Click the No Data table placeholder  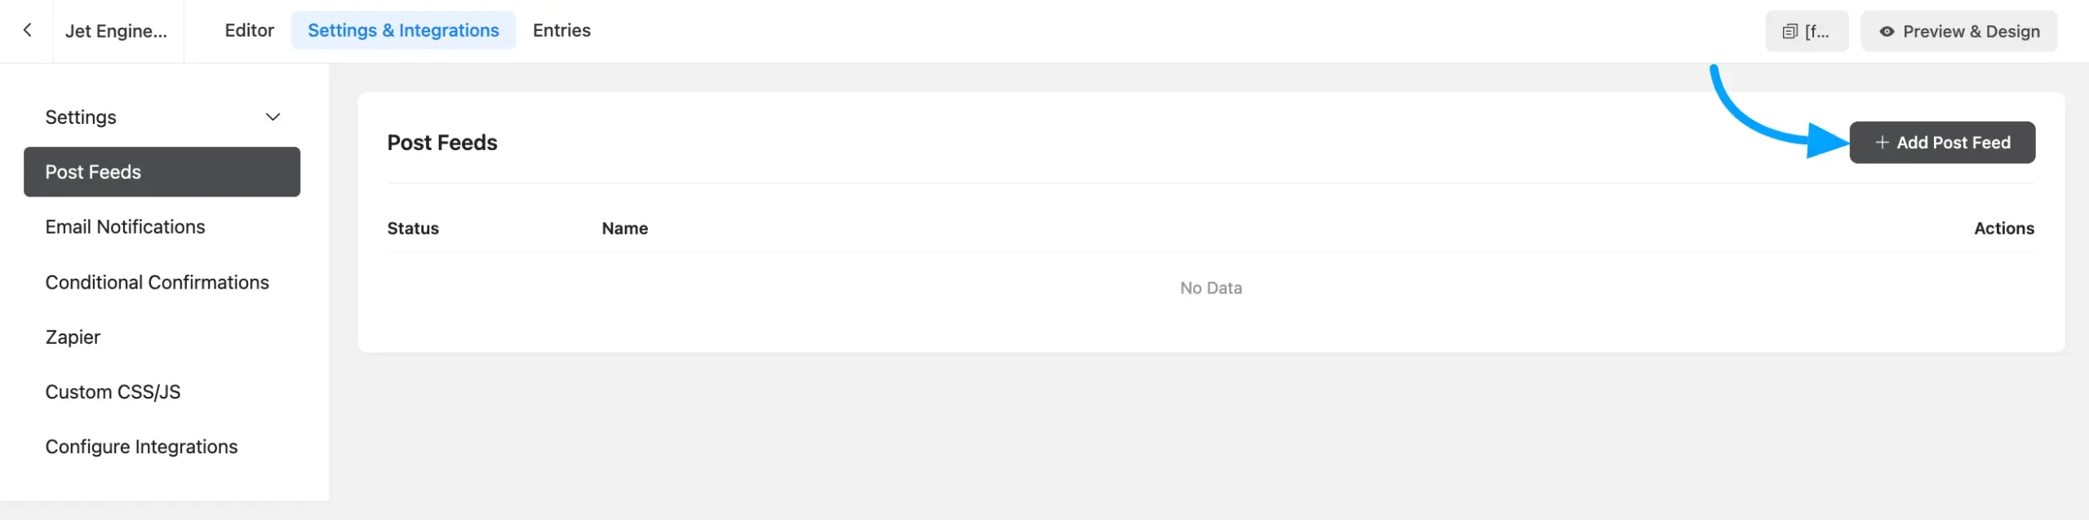1210,288
